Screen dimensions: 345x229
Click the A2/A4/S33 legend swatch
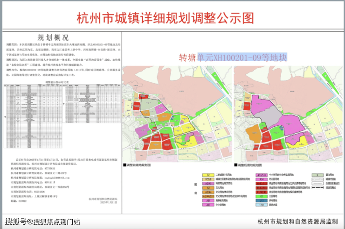pyautogui.click(x=208, y=196)
